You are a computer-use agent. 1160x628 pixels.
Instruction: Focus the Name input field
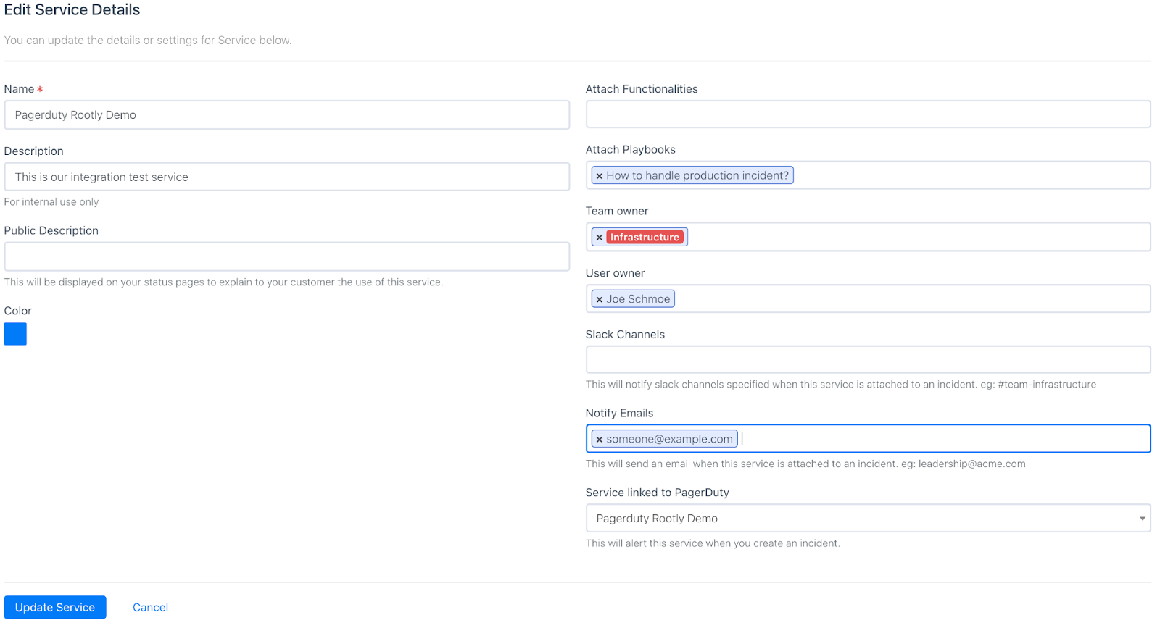287,115
